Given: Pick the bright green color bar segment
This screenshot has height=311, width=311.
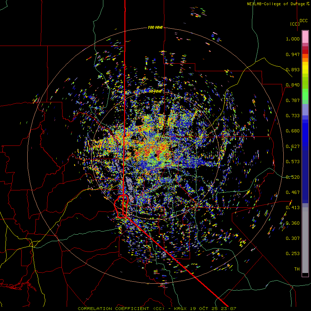Looking at the screenshot, I should coord(305,94).
